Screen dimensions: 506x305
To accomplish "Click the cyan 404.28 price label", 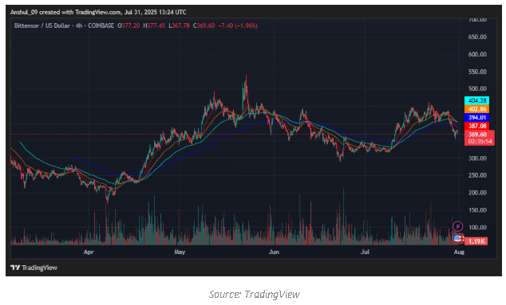I will (x=476, y=100).
